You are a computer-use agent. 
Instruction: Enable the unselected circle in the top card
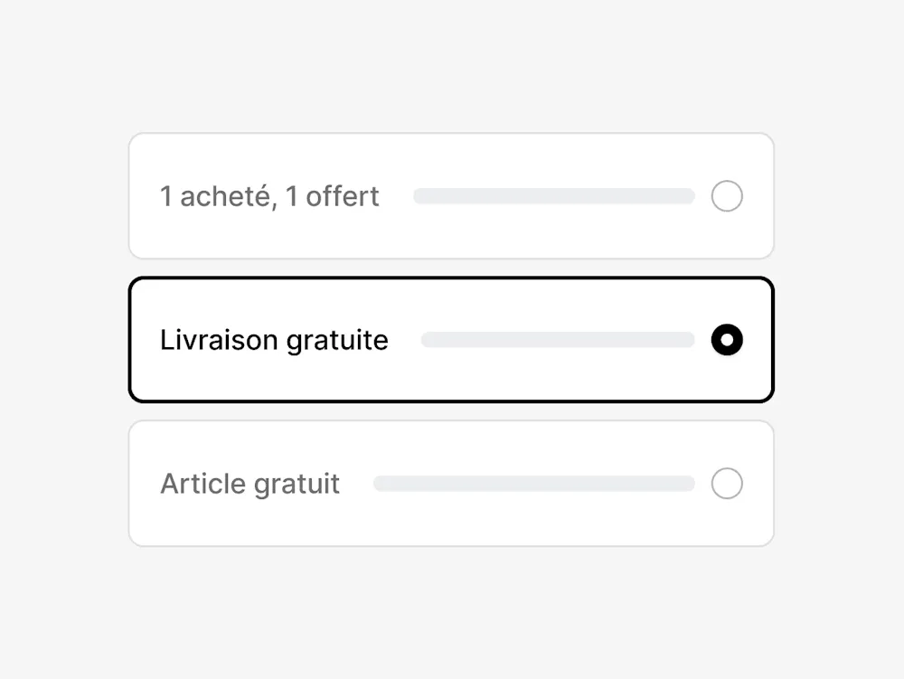[727, 196]
